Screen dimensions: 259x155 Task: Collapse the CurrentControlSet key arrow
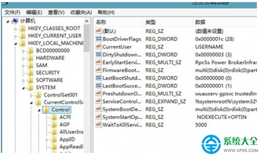click(31, 103)
